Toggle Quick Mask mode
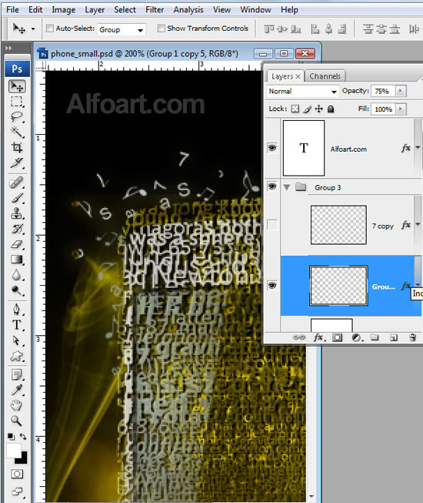423x503 pixels. pyautogui.click(x=17, y=474)
